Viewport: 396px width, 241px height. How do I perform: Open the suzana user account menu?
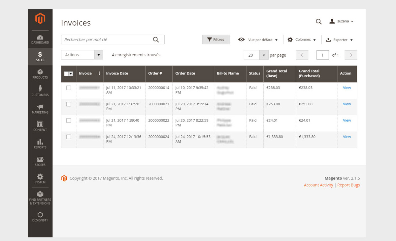click(x=342, y=21)
